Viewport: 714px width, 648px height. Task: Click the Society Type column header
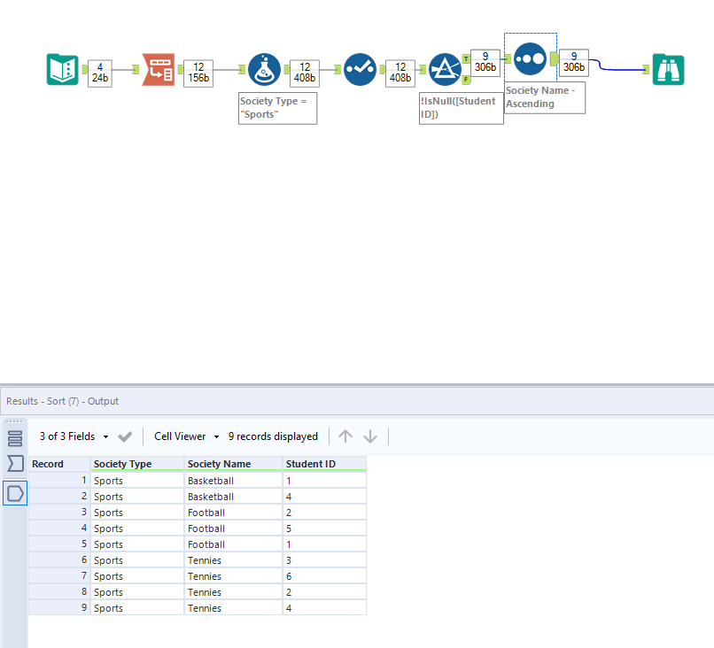137,464
